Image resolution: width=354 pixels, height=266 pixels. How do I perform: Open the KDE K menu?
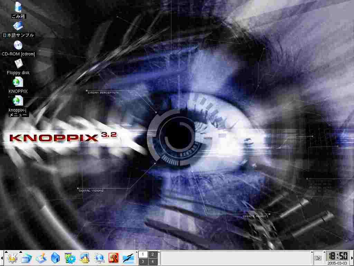point(12,258)
